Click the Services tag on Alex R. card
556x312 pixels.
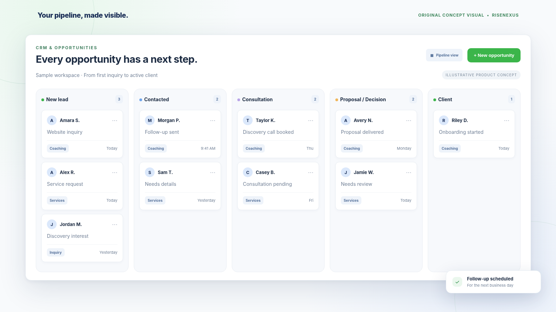point(57,200)
